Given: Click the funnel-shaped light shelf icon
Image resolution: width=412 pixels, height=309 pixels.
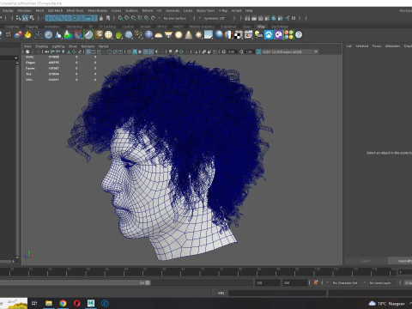Looking at the screenshot, I should pyautogui.click(x=168, y=35).
